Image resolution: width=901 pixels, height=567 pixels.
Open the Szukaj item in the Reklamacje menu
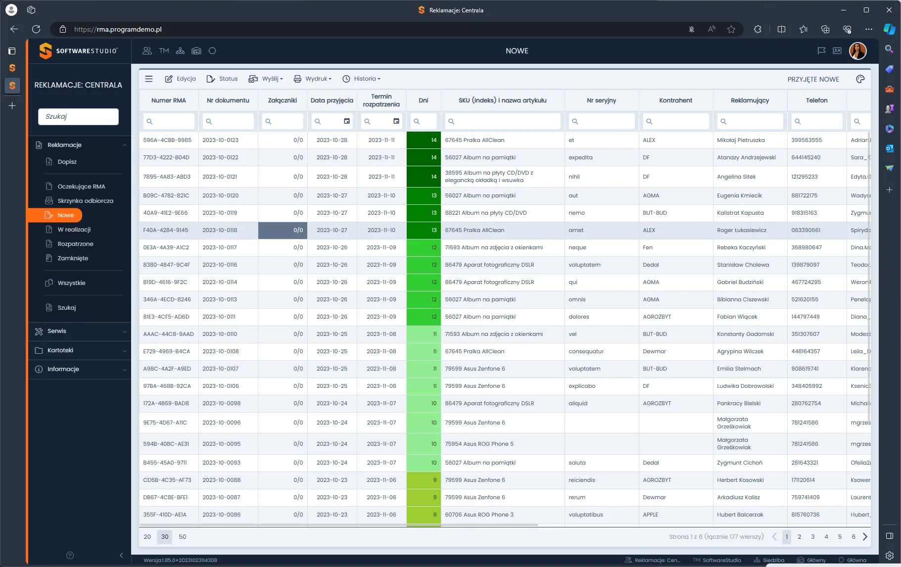pyautogui.click(x=66, y=308)
